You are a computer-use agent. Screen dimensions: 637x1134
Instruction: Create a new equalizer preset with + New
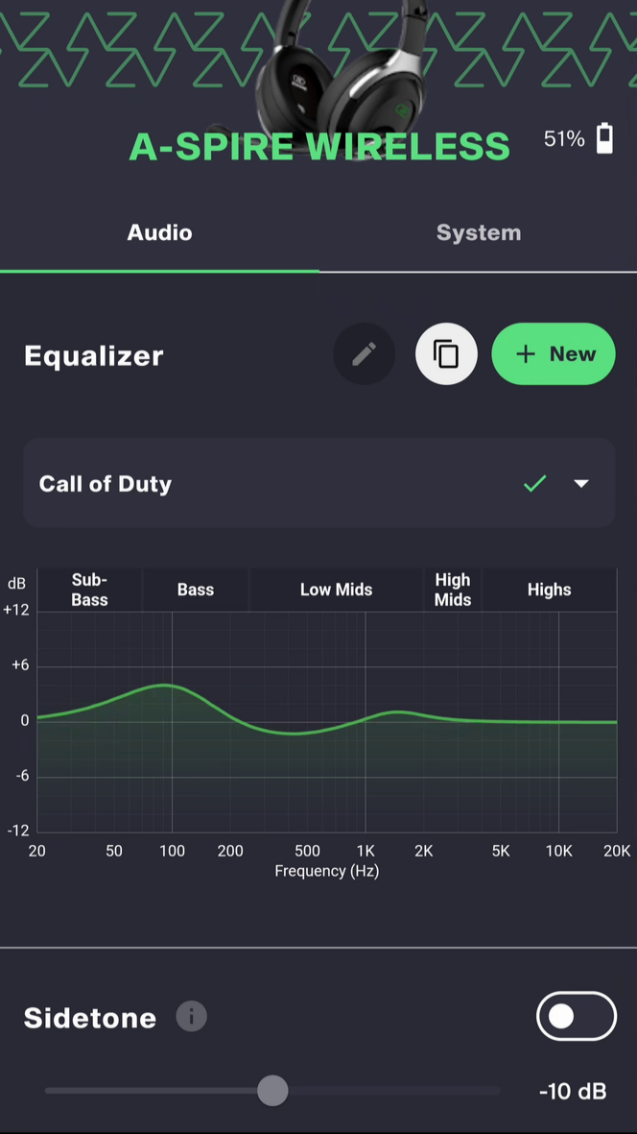coord(554,353)
